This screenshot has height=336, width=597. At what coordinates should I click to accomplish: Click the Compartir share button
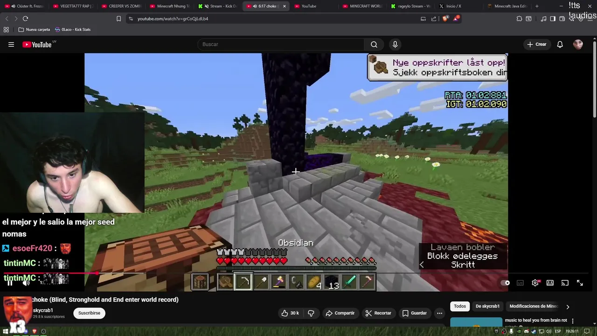[340, 313]
